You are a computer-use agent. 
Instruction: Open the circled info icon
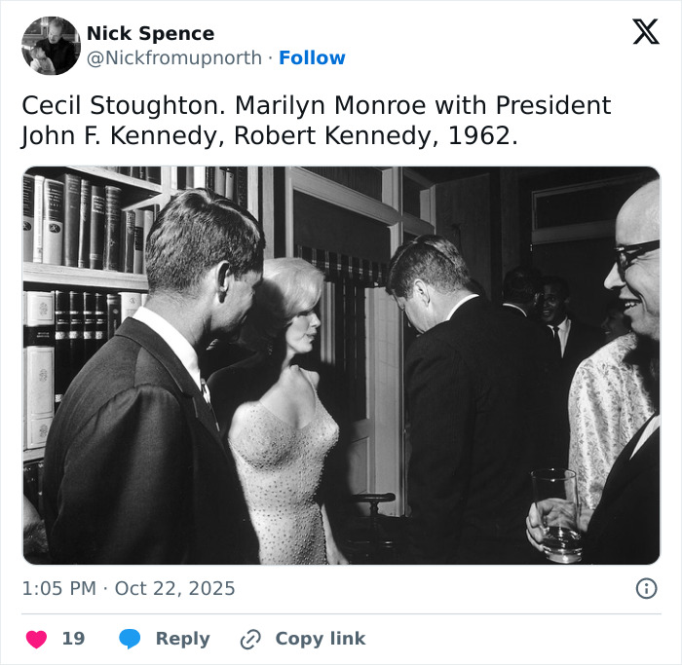point(645,588)
